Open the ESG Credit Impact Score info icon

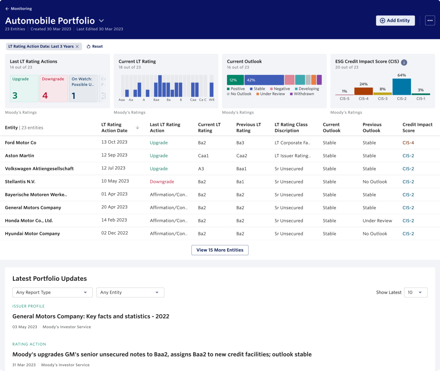click(404, 62)
